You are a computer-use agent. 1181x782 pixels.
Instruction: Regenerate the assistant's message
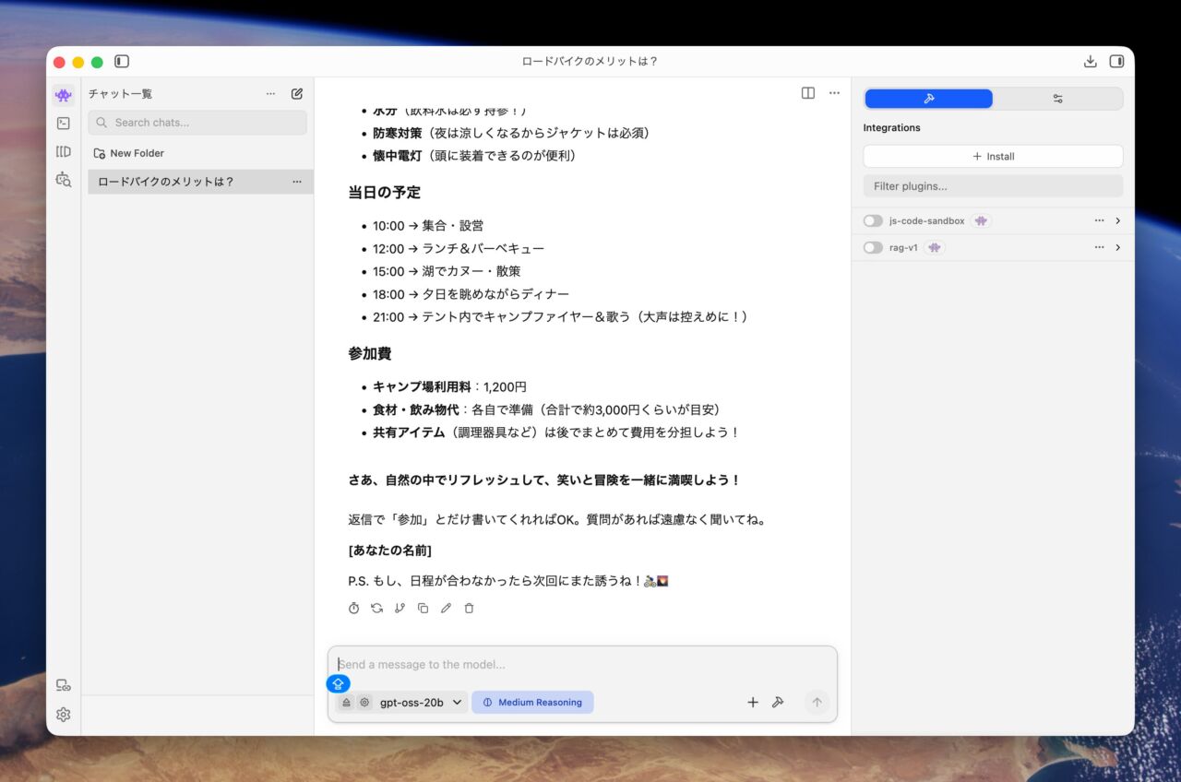(x=376, y=609)
